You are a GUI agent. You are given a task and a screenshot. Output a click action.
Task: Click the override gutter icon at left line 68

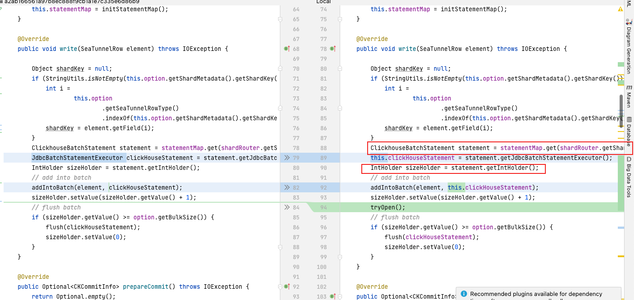click(x=286, y=49)
